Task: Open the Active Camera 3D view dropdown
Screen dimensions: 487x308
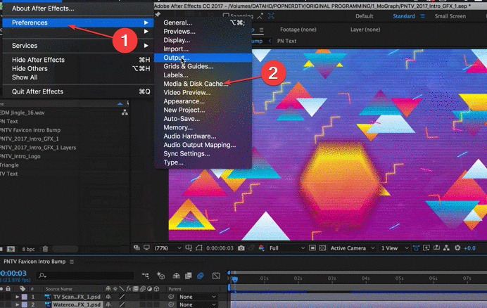Action: pos(353,248)
